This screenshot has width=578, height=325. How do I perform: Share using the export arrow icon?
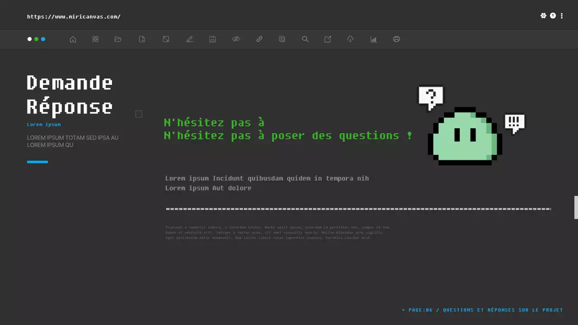[x=327, y=39]
